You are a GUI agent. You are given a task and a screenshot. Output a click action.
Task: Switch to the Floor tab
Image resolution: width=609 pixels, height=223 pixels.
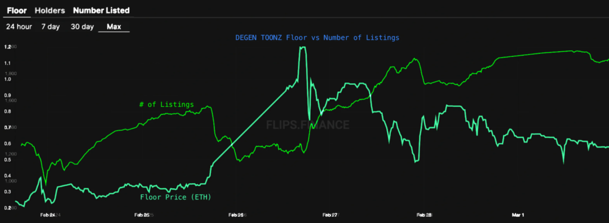coord(17,11)
